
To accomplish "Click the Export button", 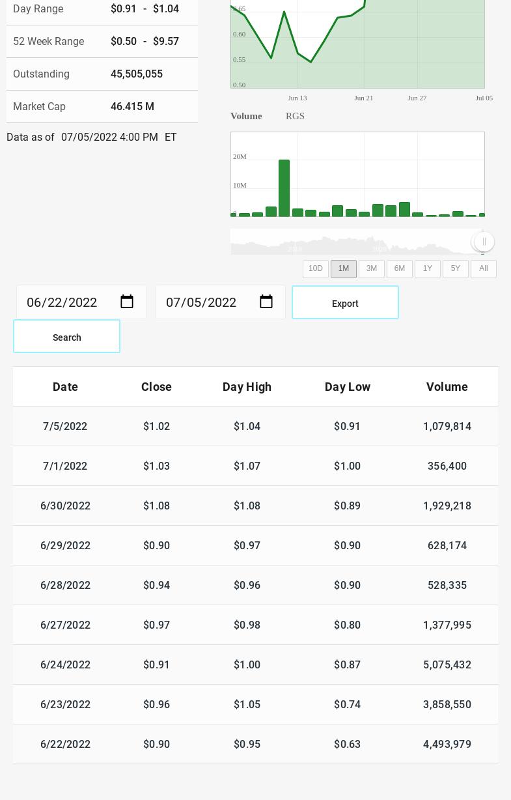I will click(345, 302).
